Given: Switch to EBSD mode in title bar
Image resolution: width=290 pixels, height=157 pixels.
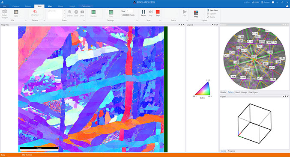Looking at the screenshot, I should pyautogui.click(x=255, y=3).
